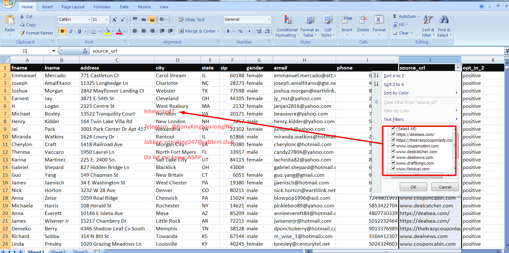The image size is (509, 253).
Task: Click the formula bar containing source_url
Action: tap(297, 51)
